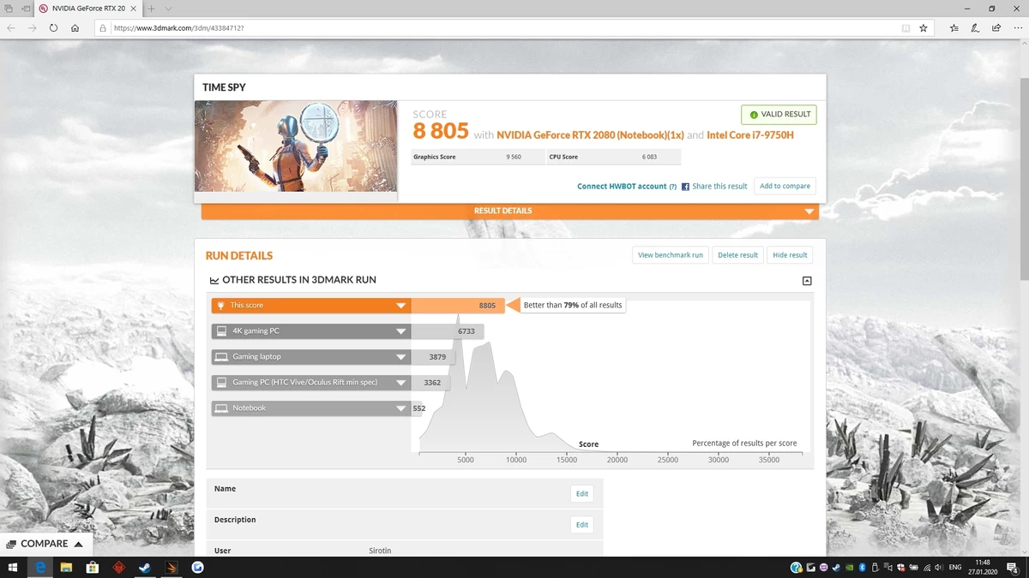The image size is (1029, 578).
Task: Open Microsoft Store from the taskbar
Action: click(x=93, y=567)
